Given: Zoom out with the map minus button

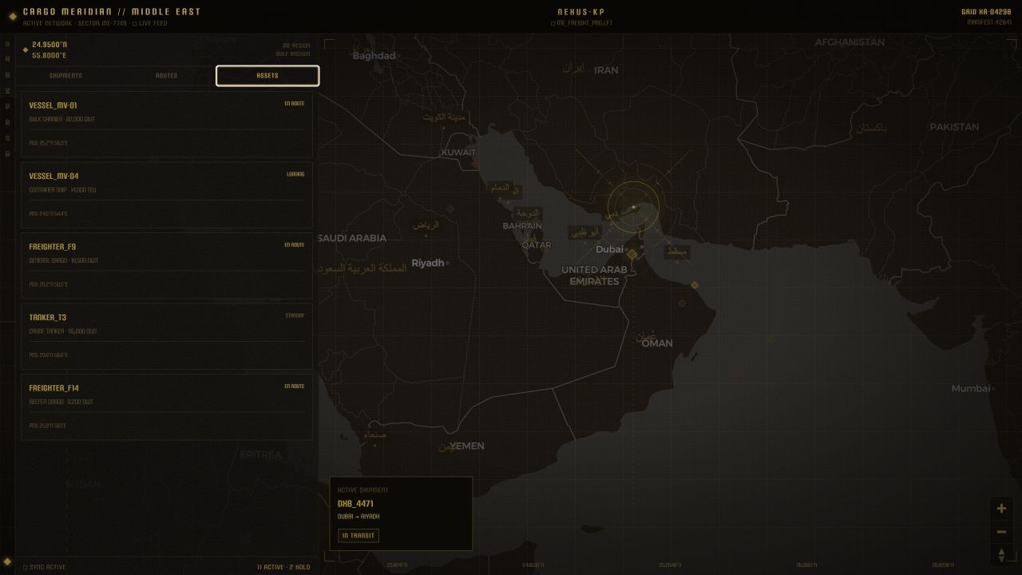Looking at the screenshot, I should [1001, 532].
